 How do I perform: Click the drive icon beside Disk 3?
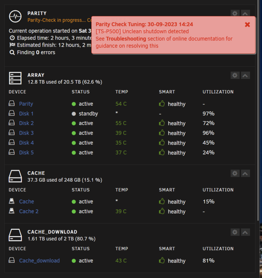click(12, 132)
